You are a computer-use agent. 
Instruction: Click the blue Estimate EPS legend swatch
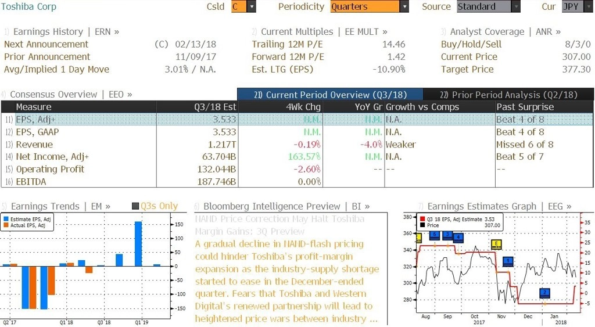tap(6, 220)
